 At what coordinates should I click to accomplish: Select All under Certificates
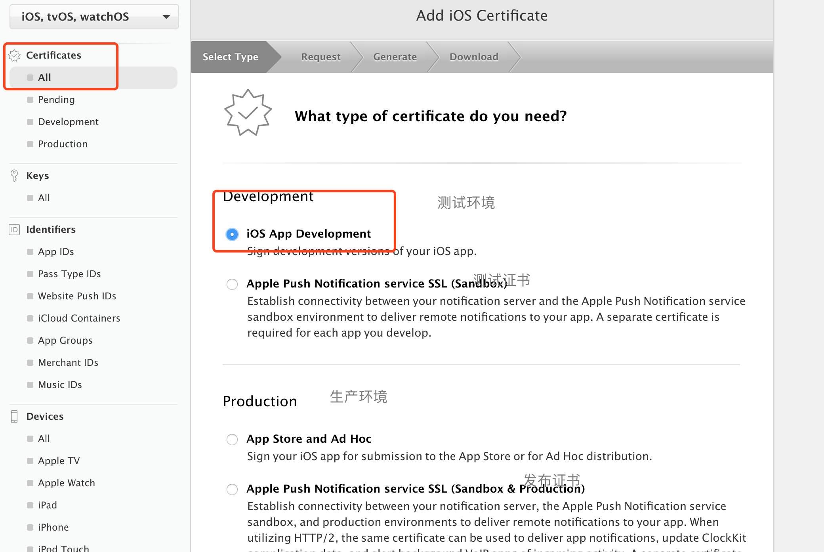coord(93,78)
